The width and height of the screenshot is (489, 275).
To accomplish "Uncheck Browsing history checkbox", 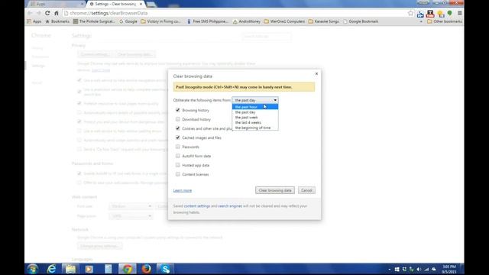I will pos(178,110).
